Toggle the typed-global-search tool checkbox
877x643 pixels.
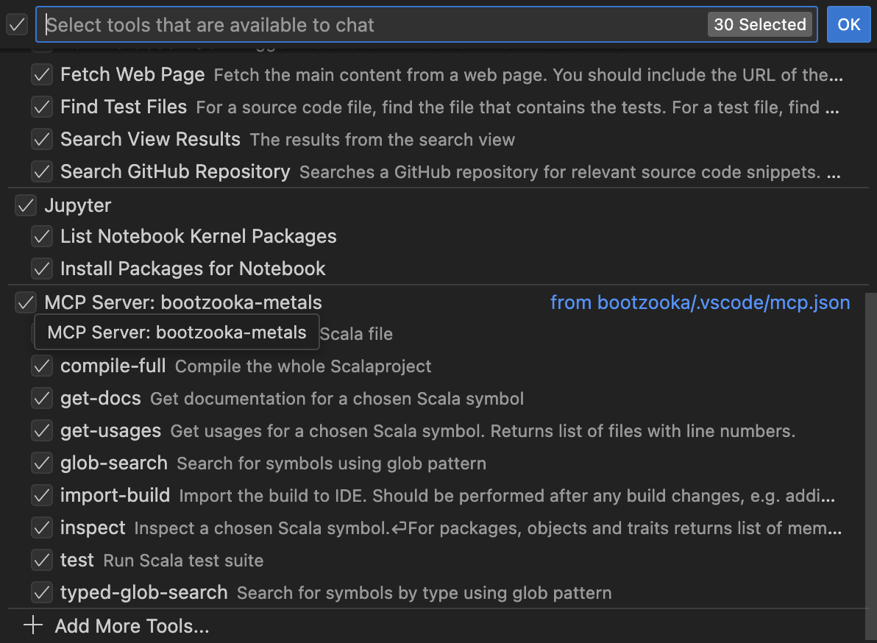pos(42,593)
